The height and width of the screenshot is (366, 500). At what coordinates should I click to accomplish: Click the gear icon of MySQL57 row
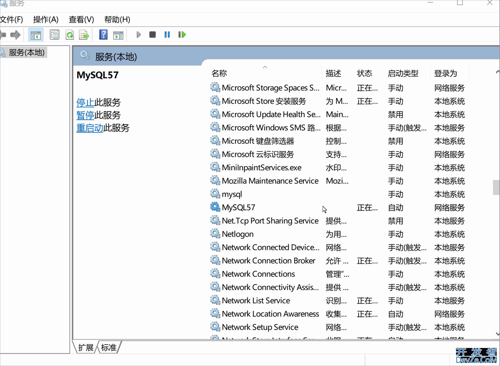click(x=215, y=207)
